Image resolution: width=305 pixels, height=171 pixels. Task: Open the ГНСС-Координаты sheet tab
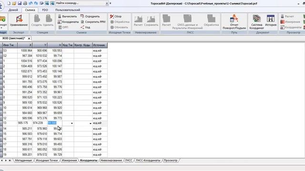click(x=148, y=161)
